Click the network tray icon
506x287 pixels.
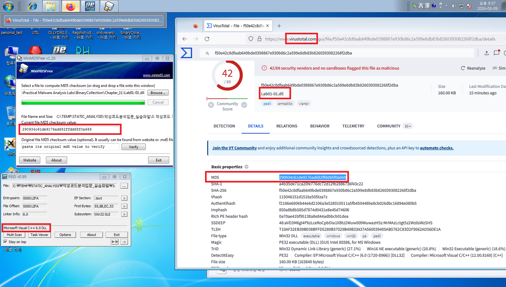click(x=461, y=6)
